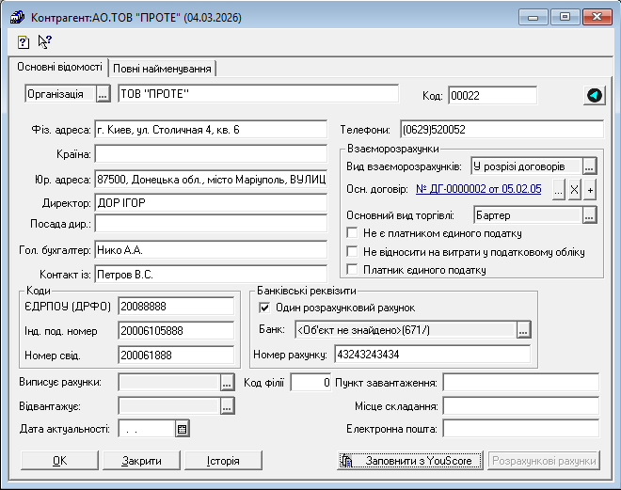Toggle Не відносити на витрати checkbox

354,252
